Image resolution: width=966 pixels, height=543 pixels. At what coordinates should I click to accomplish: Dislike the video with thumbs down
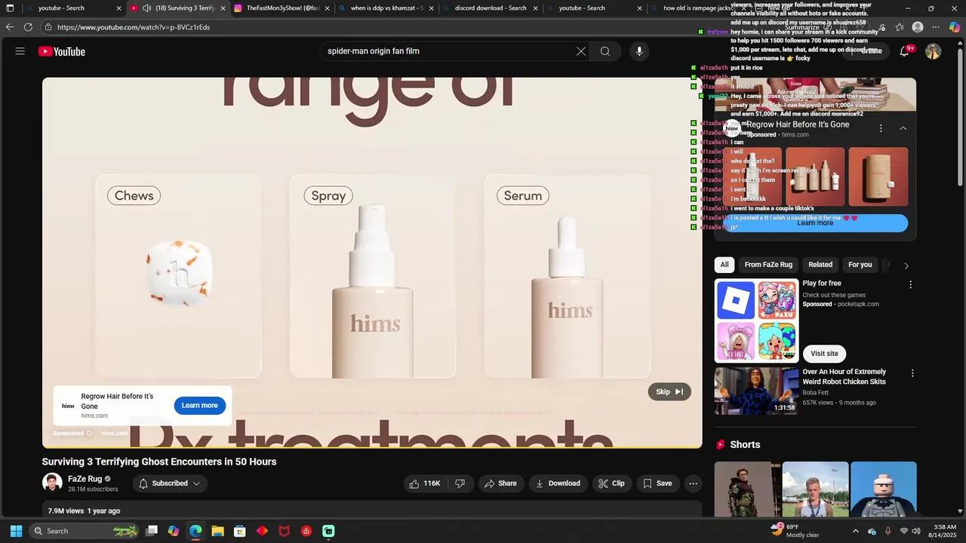pos(460,483)
